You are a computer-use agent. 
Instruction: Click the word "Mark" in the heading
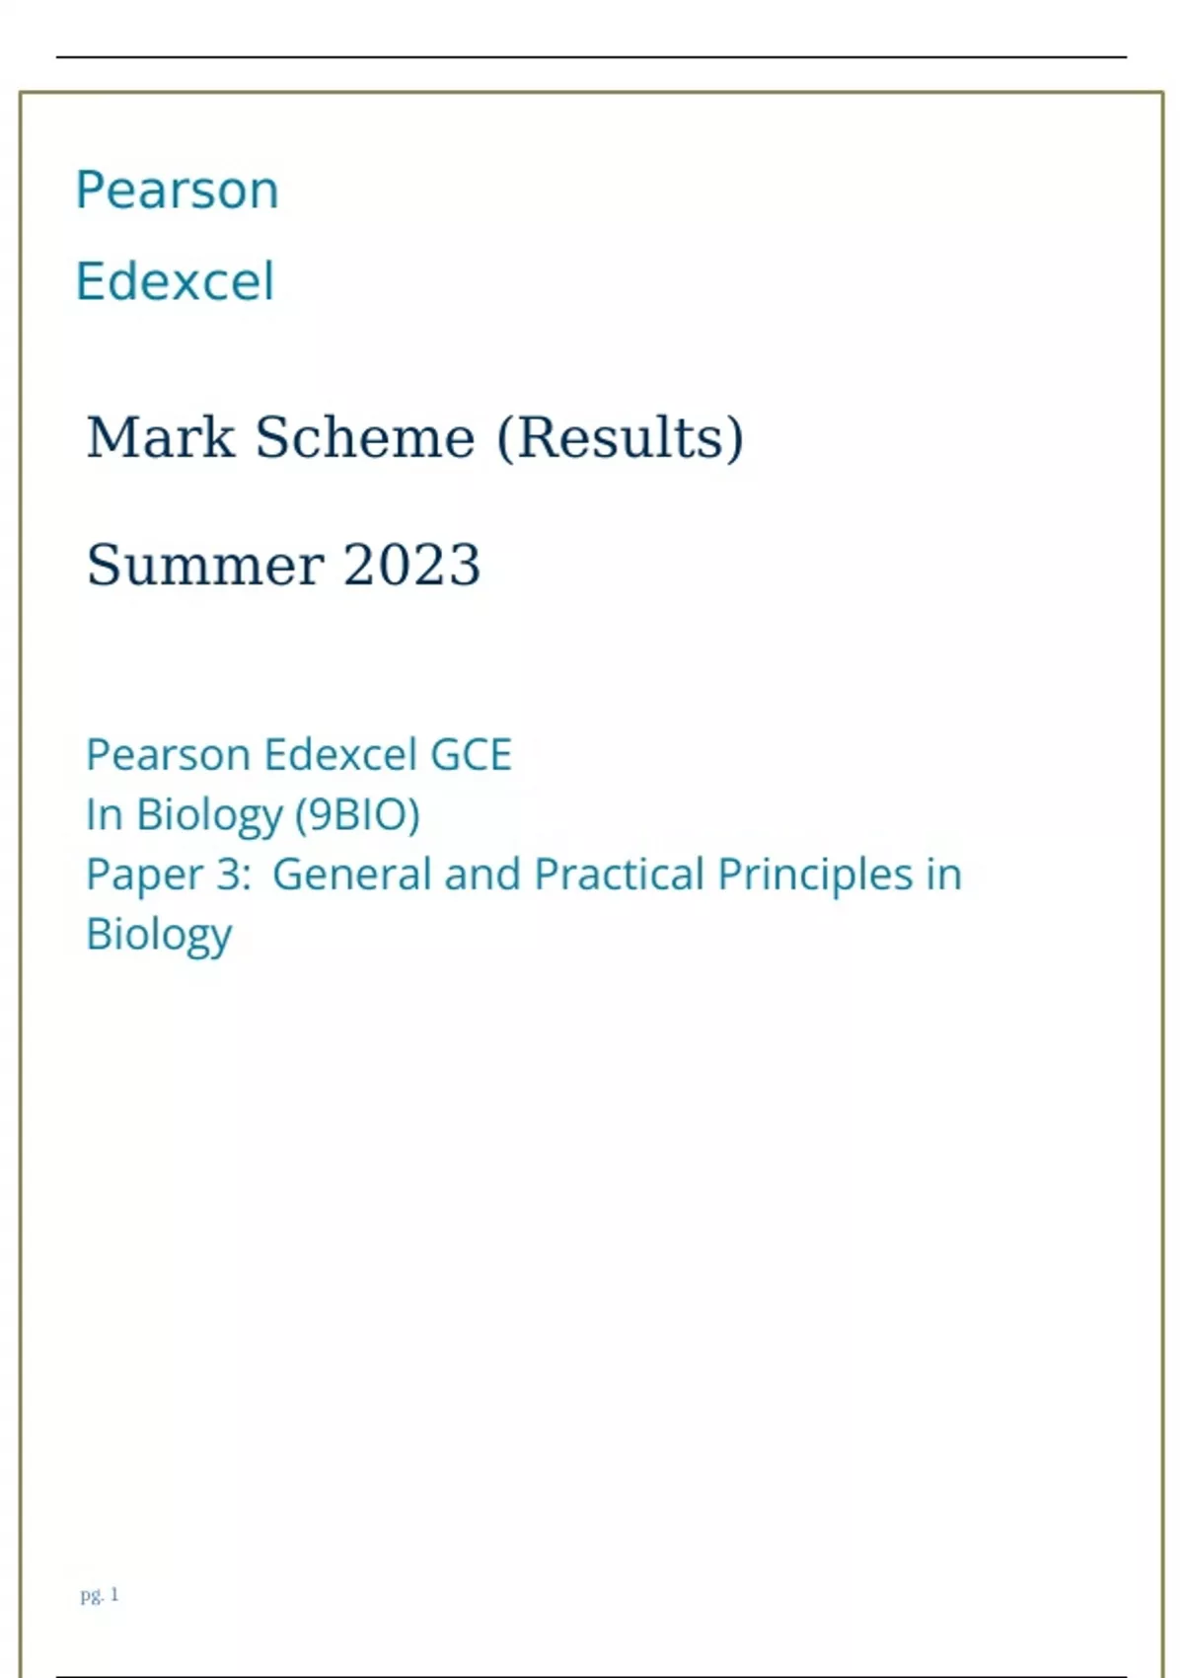[160, 437]
